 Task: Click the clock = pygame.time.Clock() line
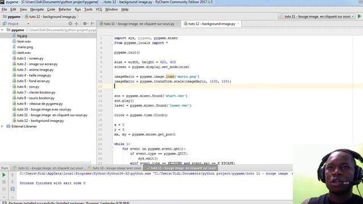(141, 115)
